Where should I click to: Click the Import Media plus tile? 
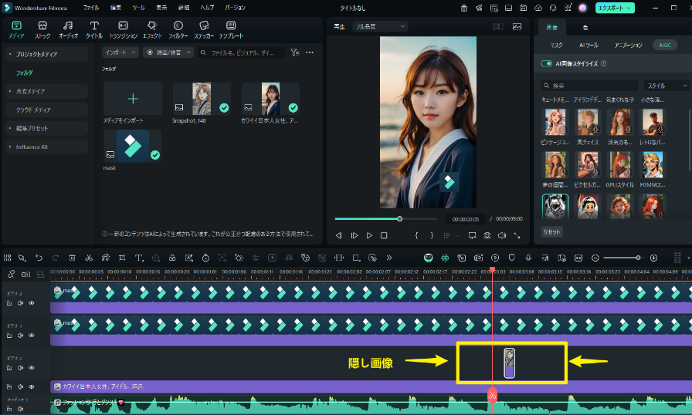coord(133,98)
